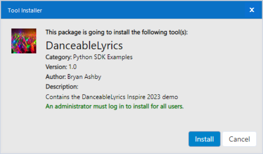Cancel the tool installation
The height and width of the screenshot is (154, 263).
pyautogui.click(x=239, y=139)
